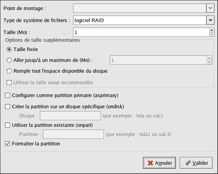The image size is (218, 174).
Task: Tick Utiliser la taille swap recommandée checkbox
Action: coord(9,82)
